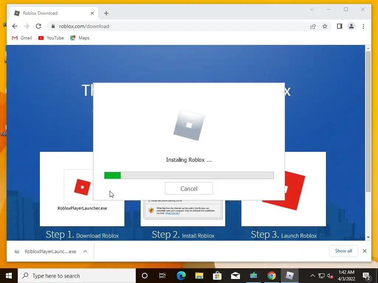
Task: Click the muted volume icon
Action: 330,276
